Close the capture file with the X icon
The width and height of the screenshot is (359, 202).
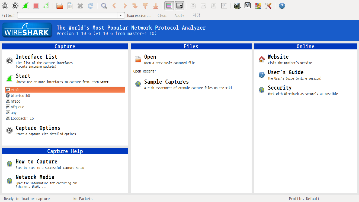pyautogui.click(x=80, y=6)
